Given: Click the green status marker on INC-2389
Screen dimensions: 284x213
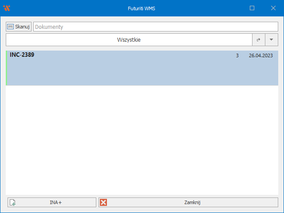Looking at the screenshot, I should tap(7, 68).
